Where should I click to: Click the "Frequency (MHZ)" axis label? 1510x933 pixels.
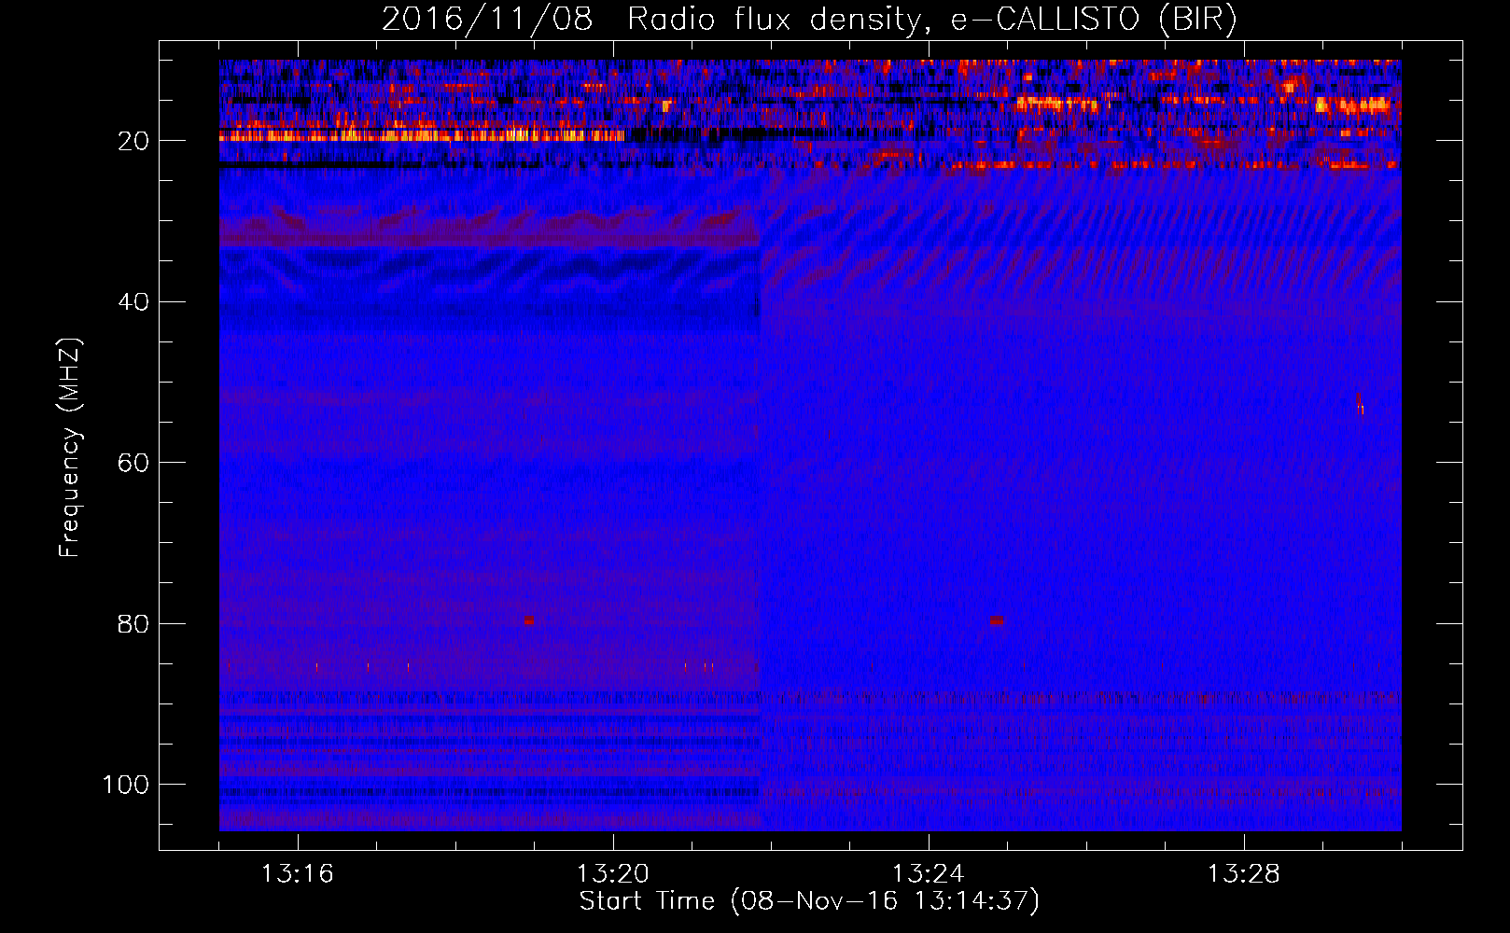(70, 447)
